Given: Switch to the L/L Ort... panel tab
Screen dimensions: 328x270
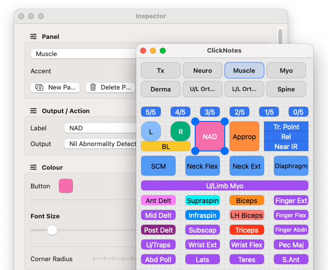Looking at the screenshot, I should [244, 89].
